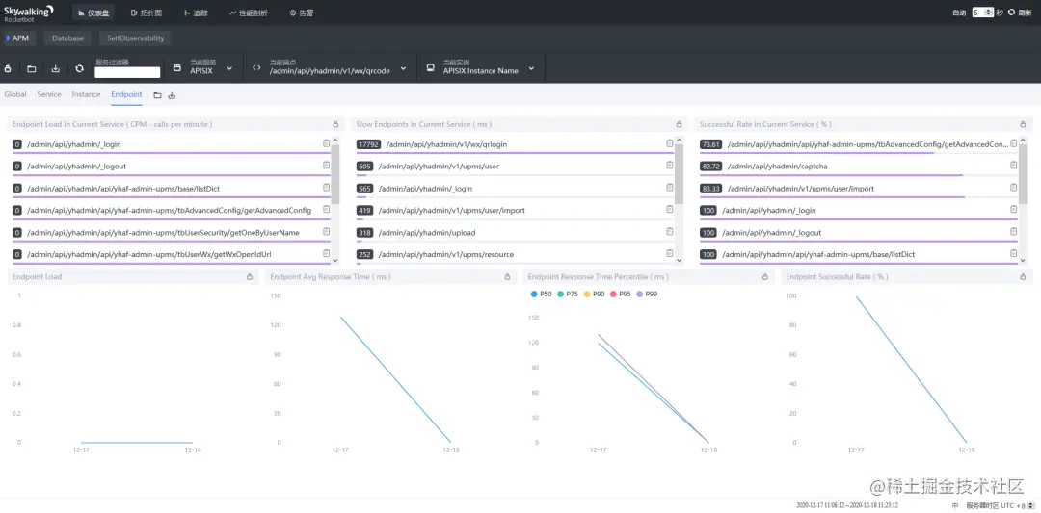1041x513 pixels.
Task: Click the SkyWalking Rocketbot logo
Action: click(29, 13)
